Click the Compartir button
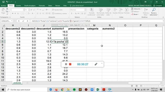 coord(158,6)
